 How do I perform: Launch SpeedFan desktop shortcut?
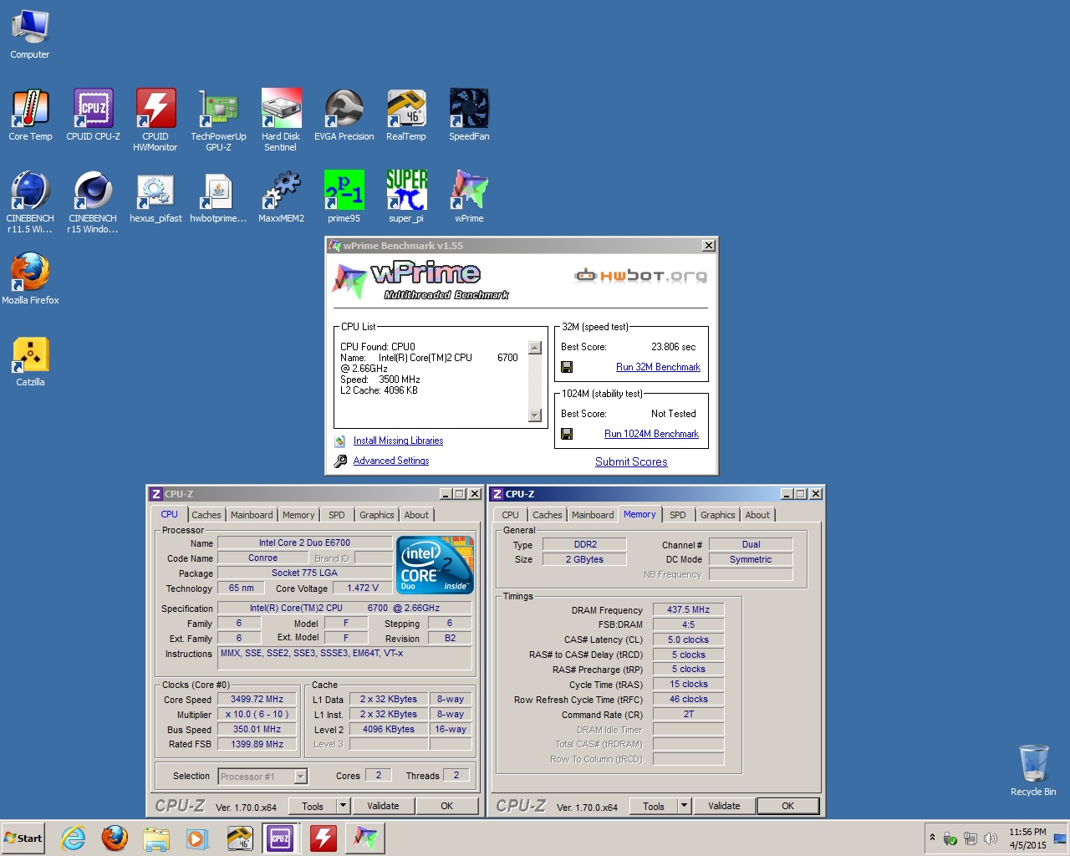pyautogui.click(x=469, y=115)
